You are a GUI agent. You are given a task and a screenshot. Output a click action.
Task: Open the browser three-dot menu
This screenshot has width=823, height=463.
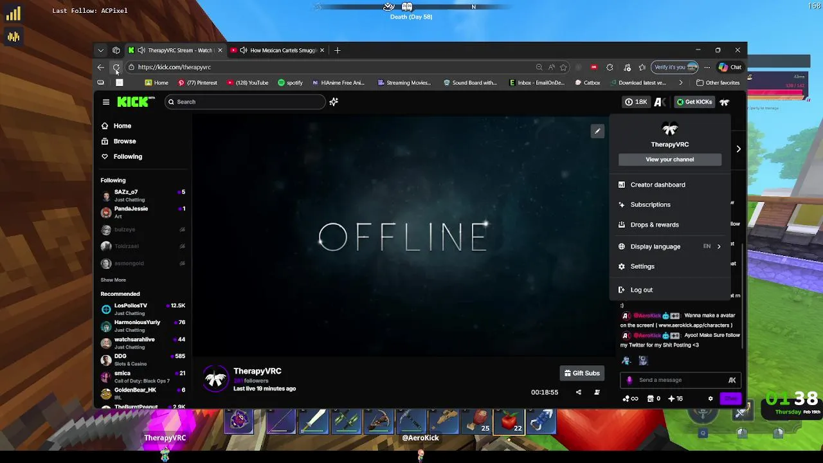pyautogui.click(x=707, y=67)
